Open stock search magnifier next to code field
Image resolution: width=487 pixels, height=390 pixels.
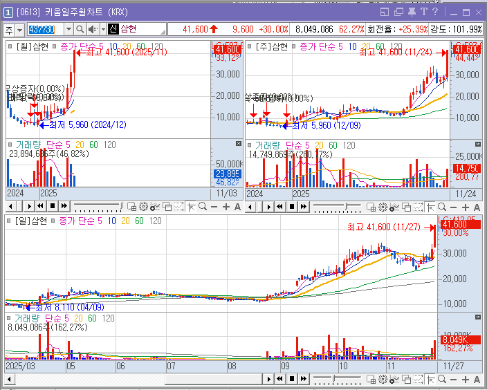coord(80,30)
